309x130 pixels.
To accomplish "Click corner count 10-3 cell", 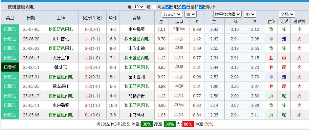I will tap(113, 105).
